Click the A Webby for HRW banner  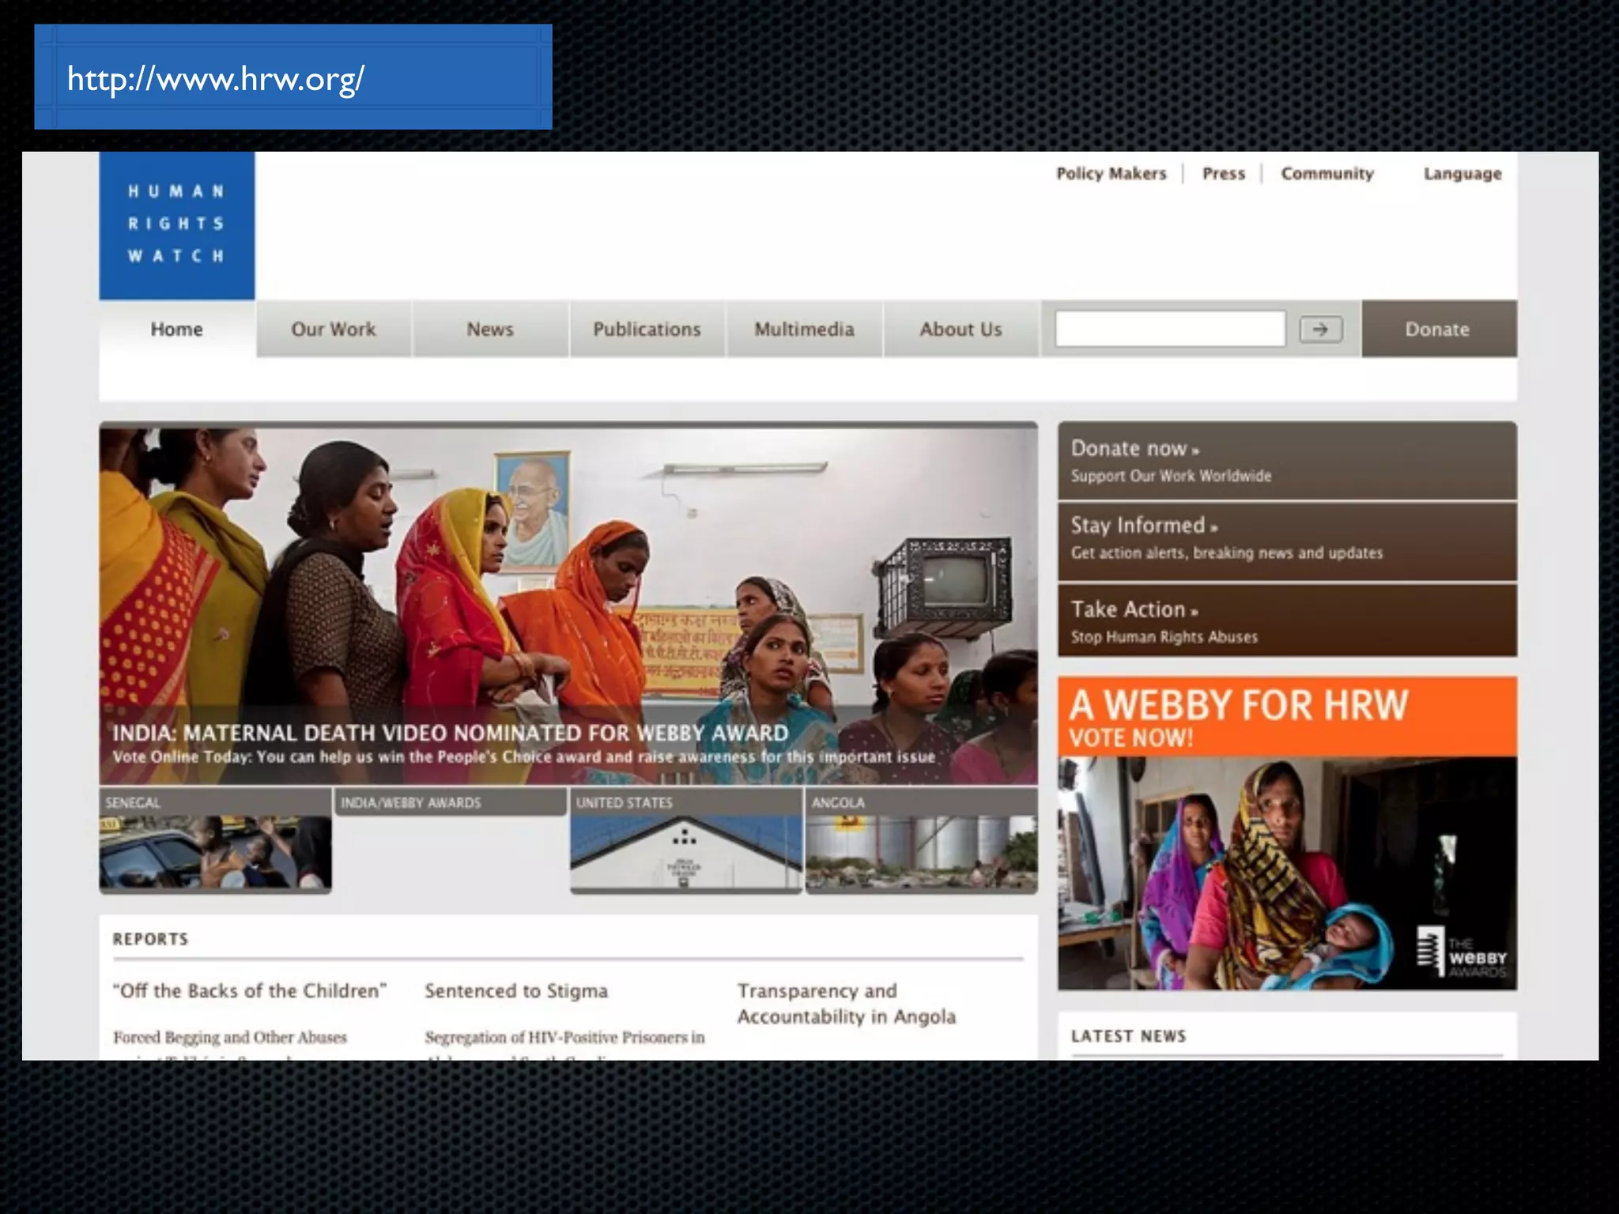coord(1287,717)
